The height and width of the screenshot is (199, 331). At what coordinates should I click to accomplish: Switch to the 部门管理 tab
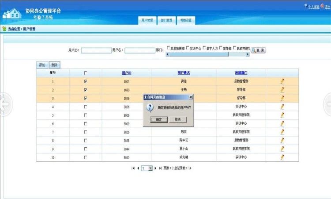[166, 20]
